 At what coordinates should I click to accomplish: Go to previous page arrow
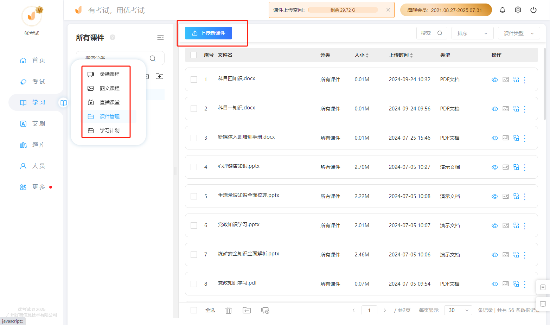(x=353, y=310)
